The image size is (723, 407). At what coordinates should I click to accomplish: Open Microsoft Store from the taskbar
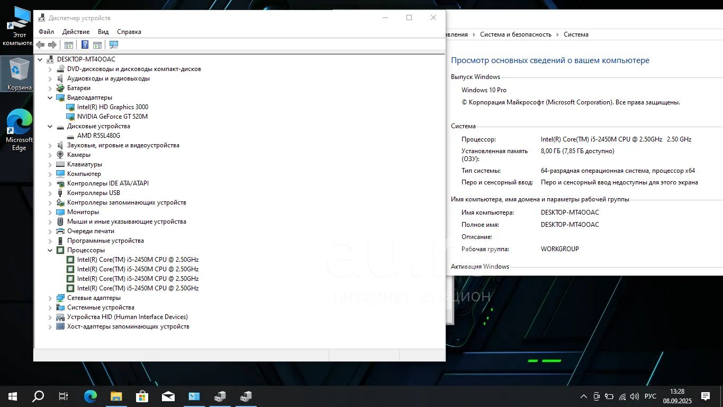142,396
